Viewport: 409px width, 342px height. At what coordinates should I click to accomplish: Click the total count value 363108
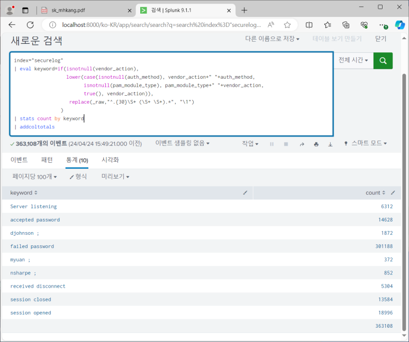384,326
